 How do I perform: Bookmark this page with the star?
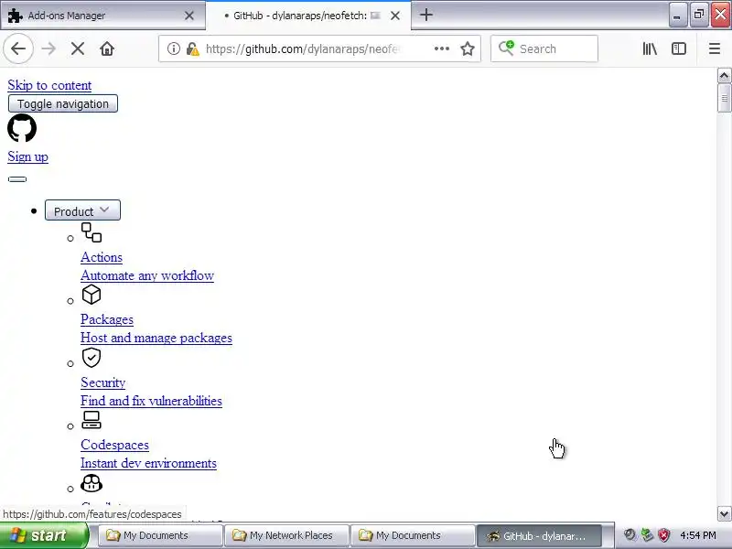(x=468, y=48)
